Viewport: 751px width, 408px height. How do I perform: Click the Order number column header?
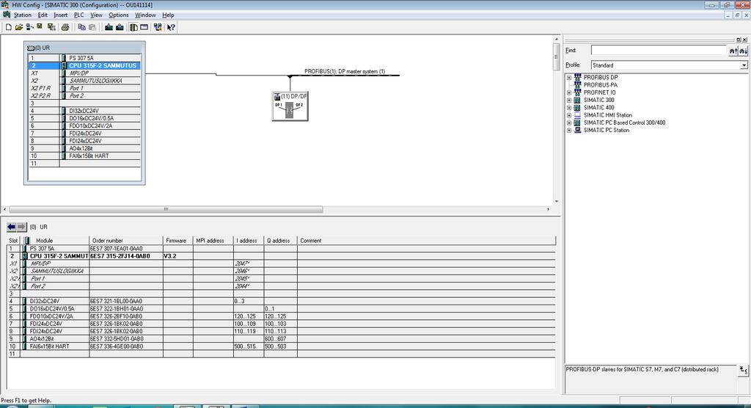click(x=126, y=241)
